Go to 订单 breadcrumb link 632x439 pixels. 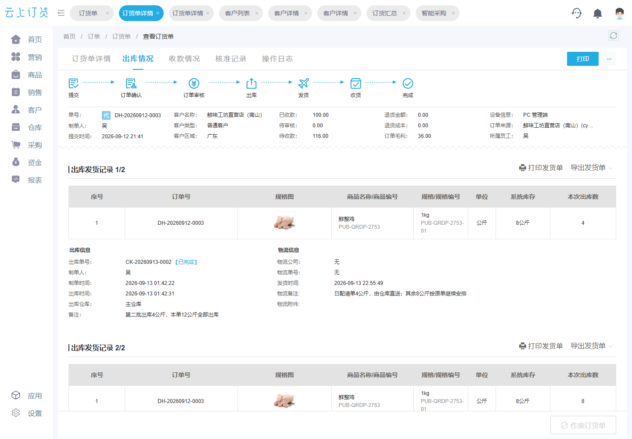click(x=94, y=36)
